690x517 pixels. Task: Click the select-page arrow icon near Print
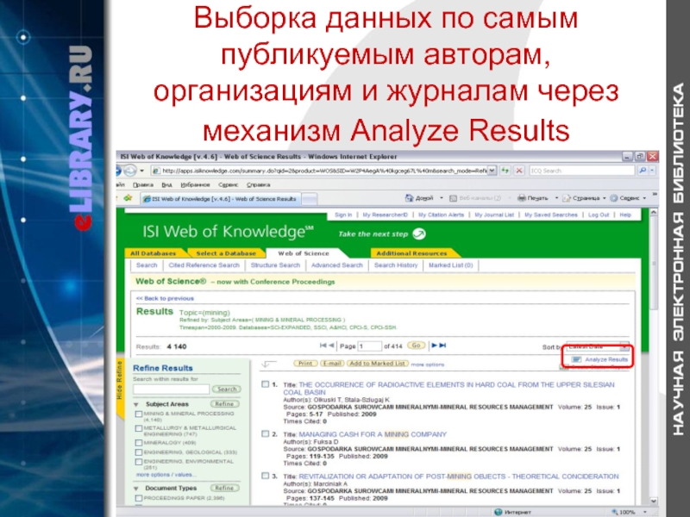tap(268, 364)
